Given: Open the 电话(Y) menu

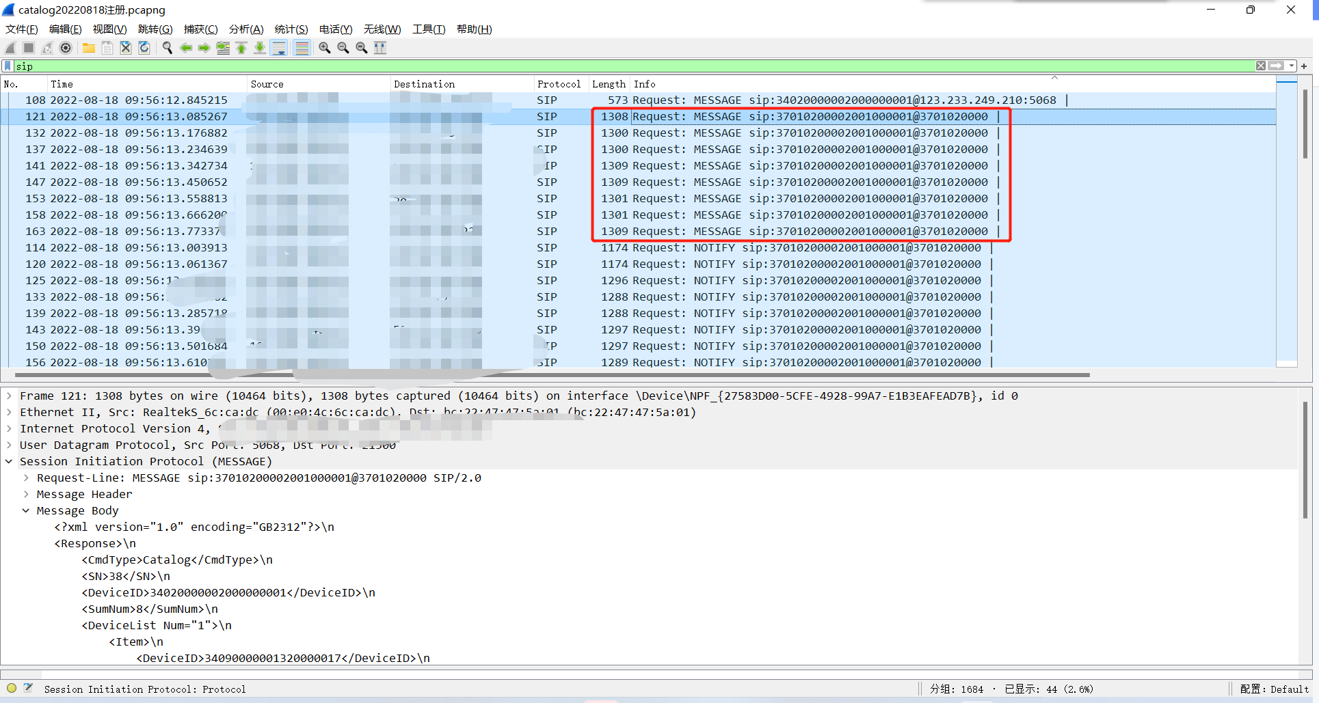Looking at the screenshot, I should [x=336, y=29].
